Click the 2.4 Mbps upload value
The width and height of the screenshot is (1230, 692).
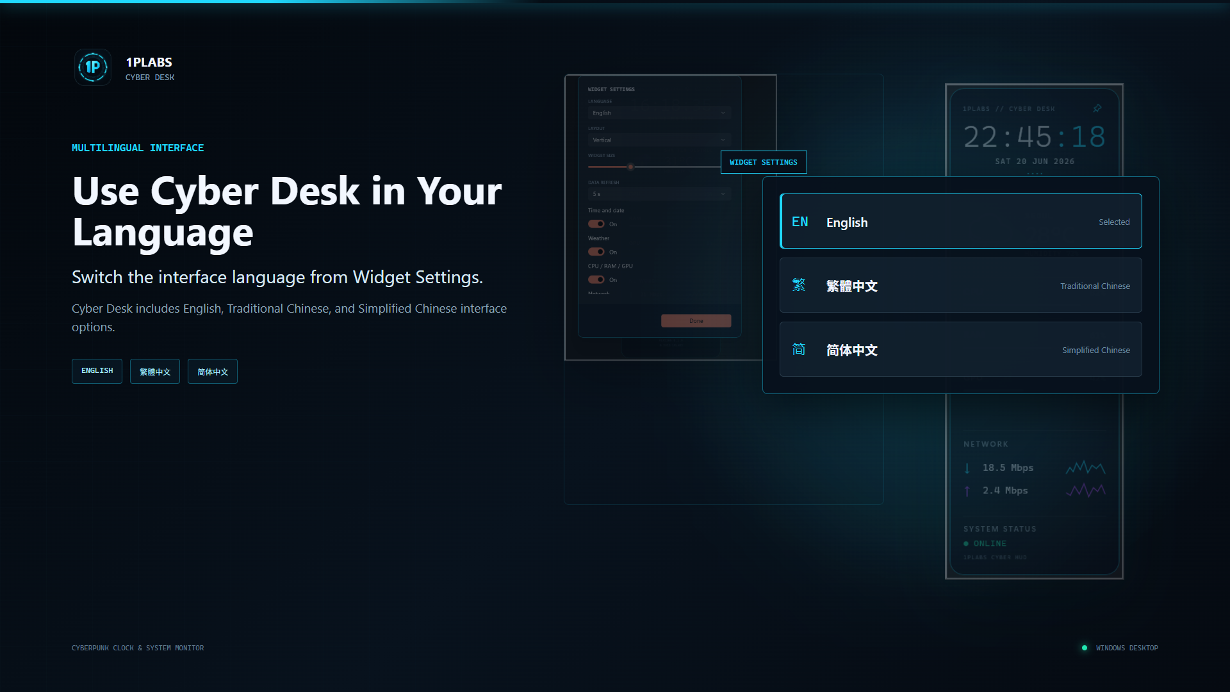[x=1005, y=490]
